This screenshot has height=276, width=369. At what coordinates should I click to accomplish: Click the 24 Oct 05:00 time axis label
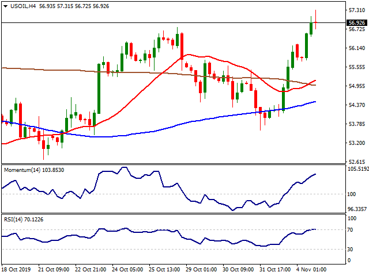click(x=127, y=270)
